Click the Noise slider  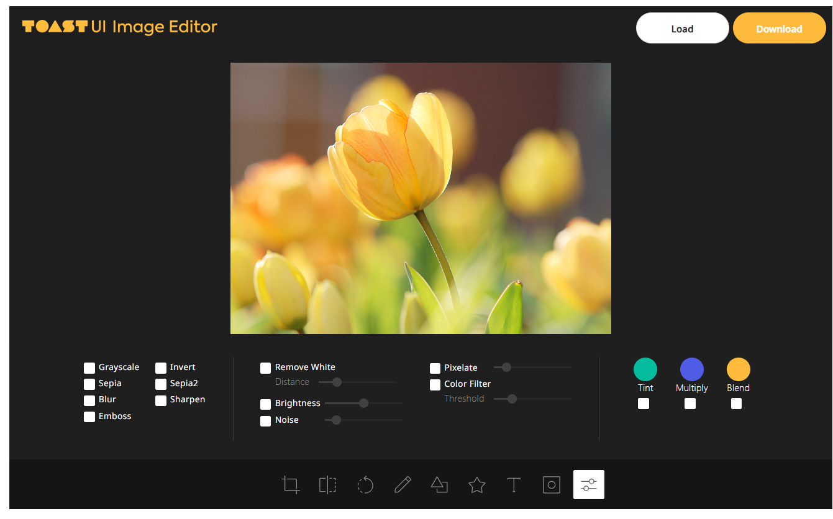click(363, 420)
